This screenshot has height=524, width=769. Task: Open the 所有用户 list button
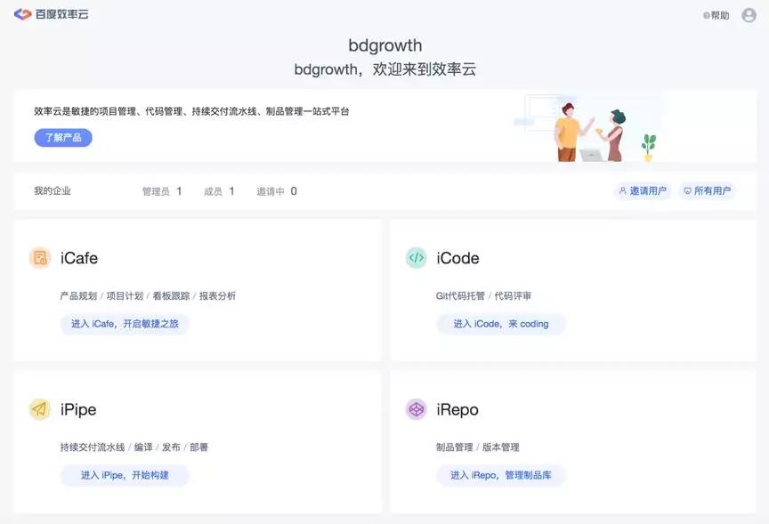(x=708, y=190)
